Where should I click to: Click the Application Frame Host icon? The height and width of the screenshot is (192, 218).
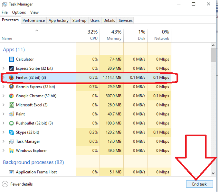pos(11,172)
